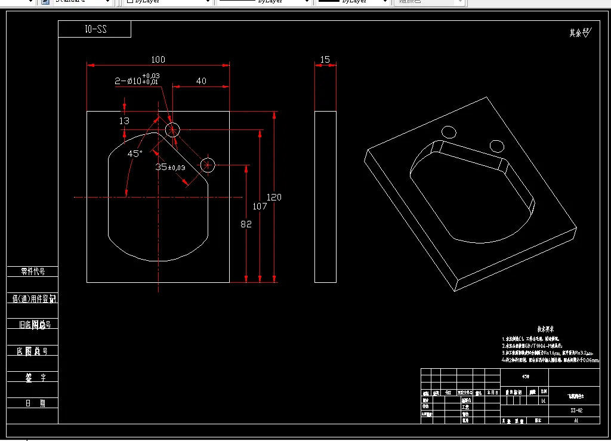
Task: Click the 45# material cell
Action: (x=525, y=377)
